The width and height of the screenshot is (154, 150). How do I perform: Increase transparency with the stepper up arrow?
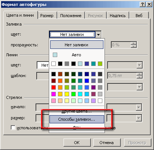(134, 43)
